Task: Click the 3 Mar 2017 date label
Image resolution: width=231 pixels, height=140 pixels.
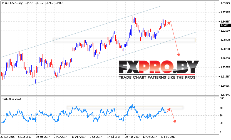Action: tap(61, 137)
